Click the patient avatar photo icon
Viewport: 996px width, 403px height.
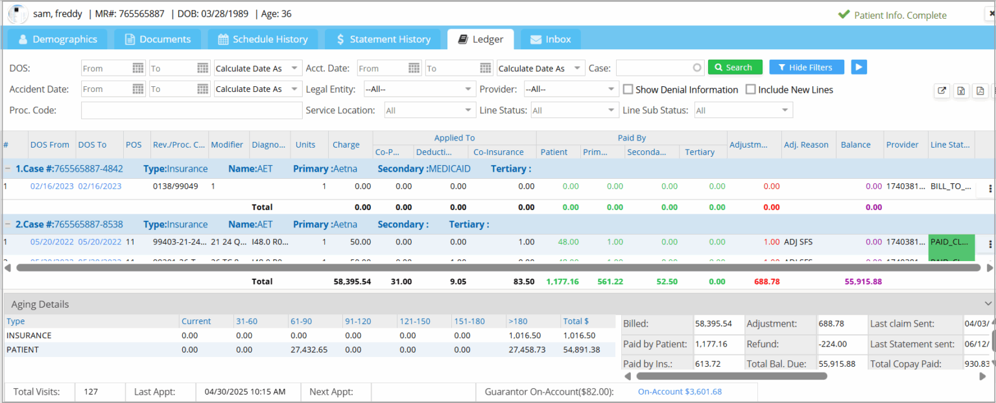coord(18,13)
